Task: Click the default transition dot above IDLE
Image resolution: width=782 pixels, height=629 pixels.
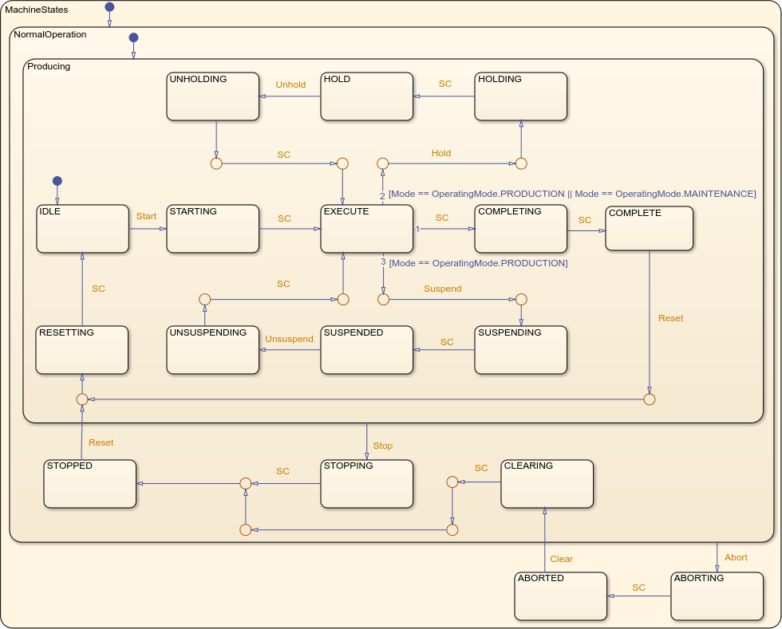Action: click(x=57, y=181)
